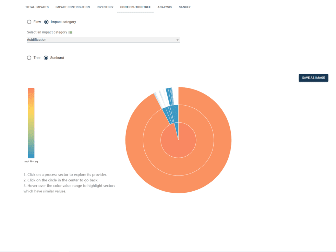Go to the Inventory tab
Viewport: 336px width, 252px height.
[x=105, y=7]
